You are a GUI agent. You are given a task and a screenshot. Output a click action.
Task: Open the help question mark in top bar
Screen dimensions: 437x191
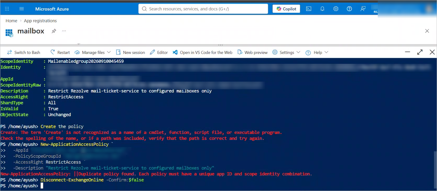click(x=349, y=9)
